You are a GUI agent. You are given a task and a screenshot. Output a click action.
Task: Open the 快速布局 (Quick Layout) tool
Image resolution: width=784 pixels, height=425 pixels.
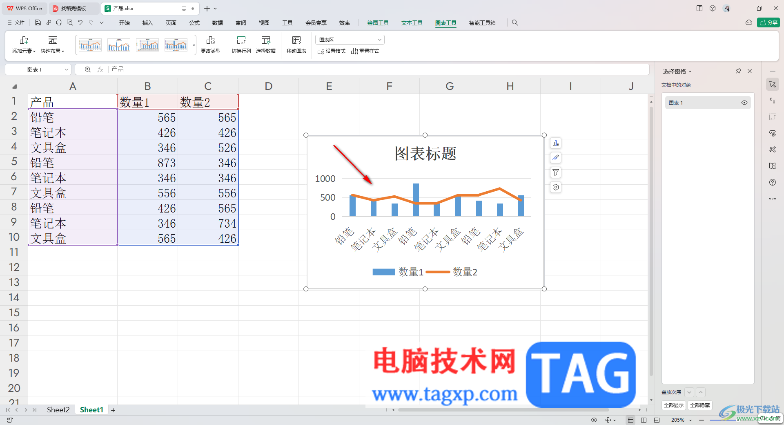(52, 45)
